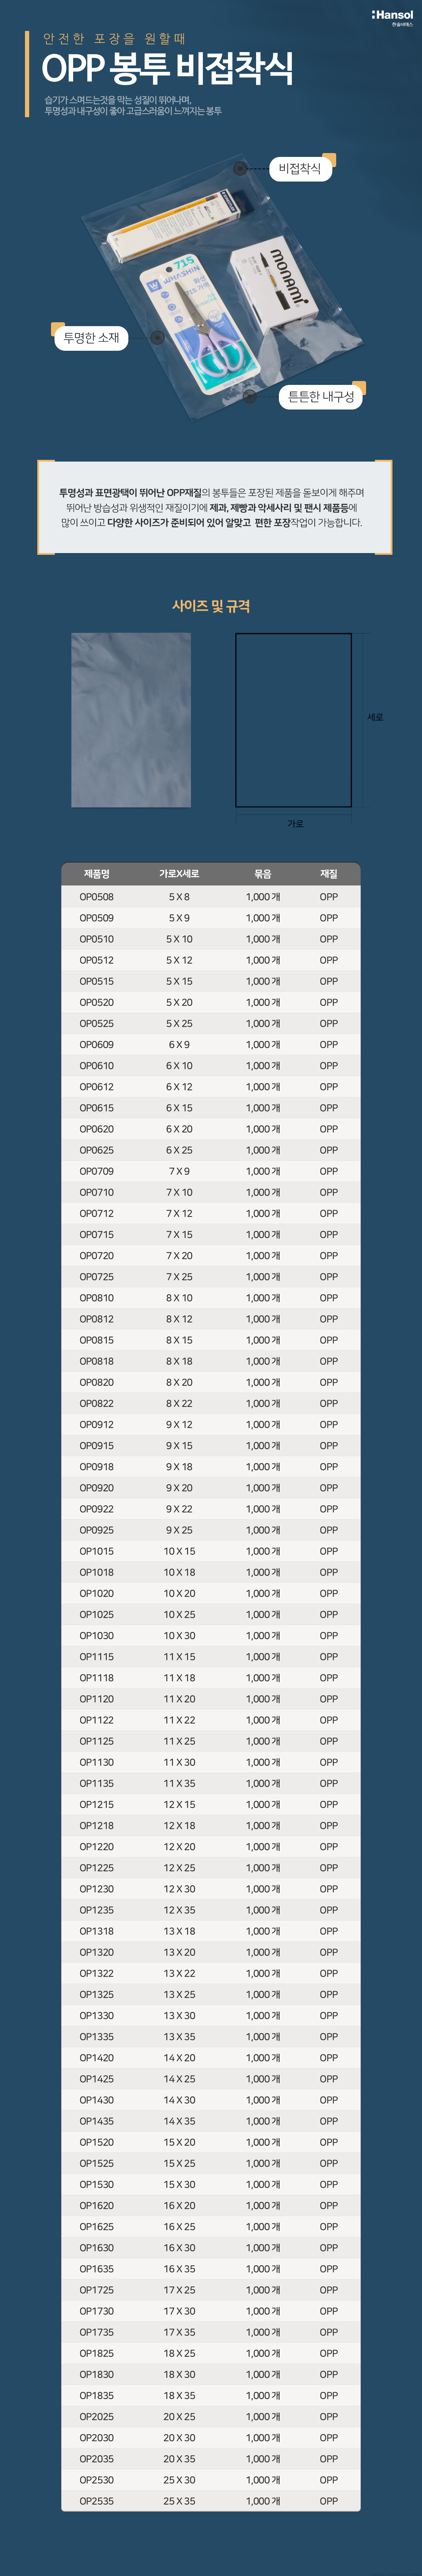Click the dot marker beside 투명한 소재 label
This screenshot has width=422, height=2576.
(157, 337)
